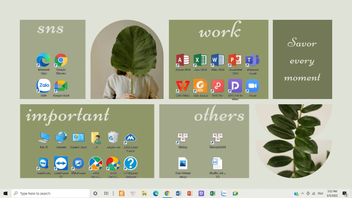Viewport: 352px width, 198px height.
Task: Open File Explorer from the taskbar
Action: (x=144, y=193)
